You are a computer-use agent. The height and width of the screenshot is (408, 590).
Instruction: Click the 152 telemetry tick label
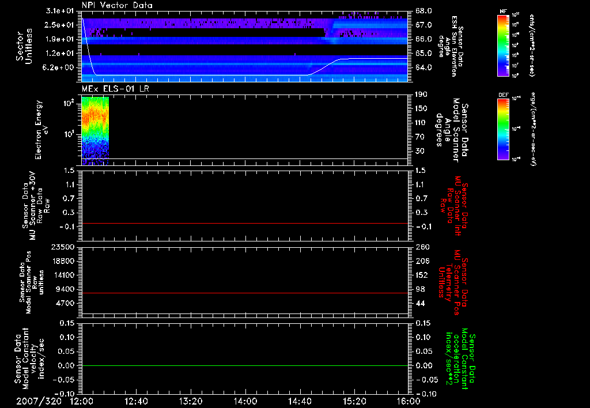(x=422, y=275)
